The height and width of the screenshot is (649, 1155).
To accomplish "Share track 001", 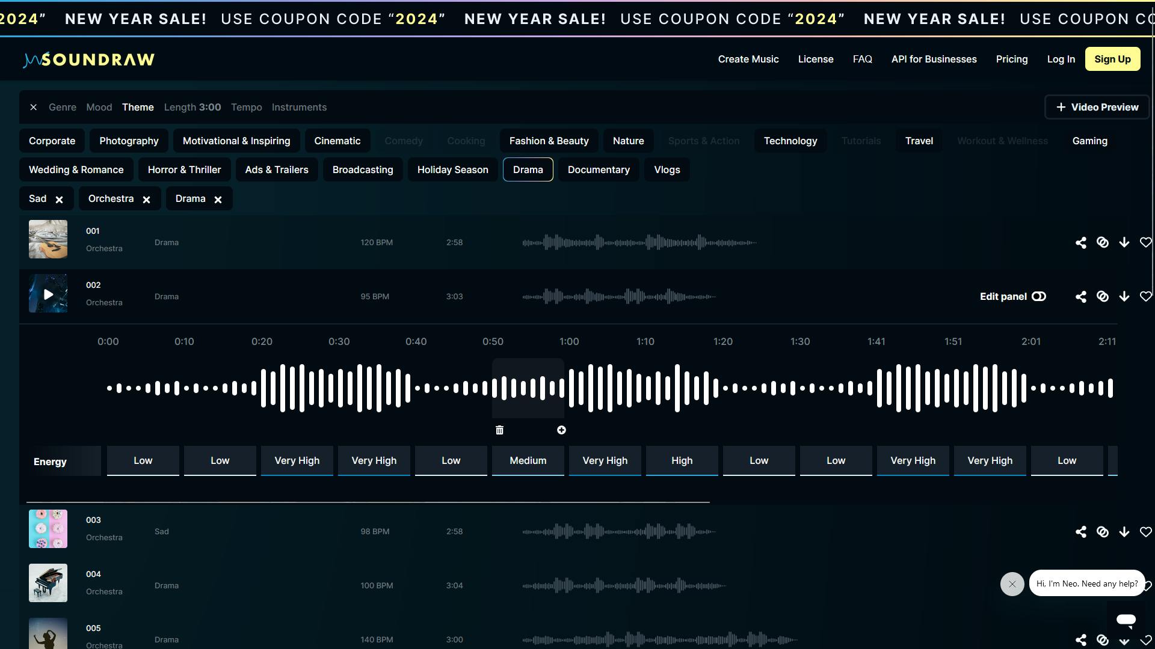I will pos(1080,243).
